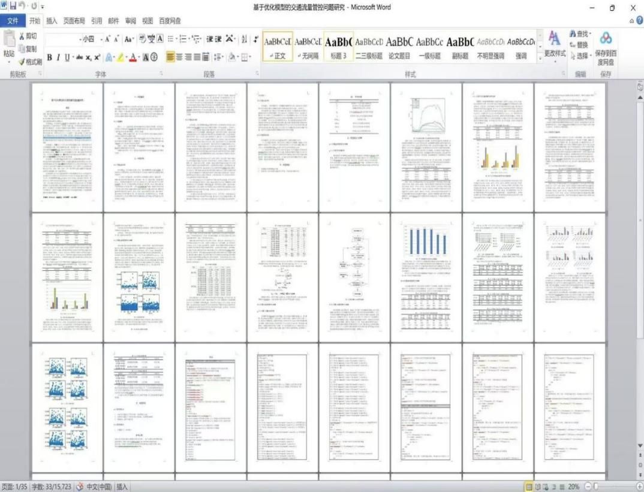This screenshot has height=492, width=644.
Task: Switch to the 引用 References tab
Action: [x=97, y=20]
